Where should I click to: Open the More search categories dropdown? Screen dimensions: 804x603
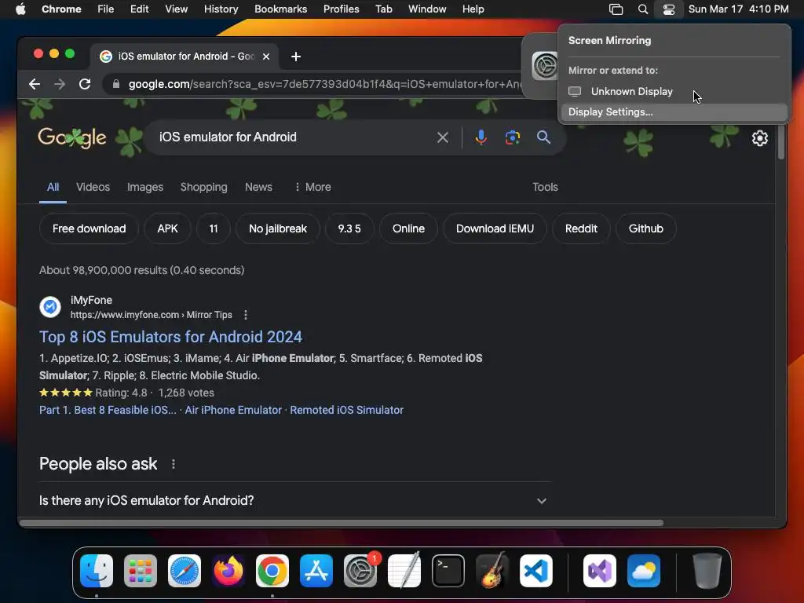click(312, 187)
